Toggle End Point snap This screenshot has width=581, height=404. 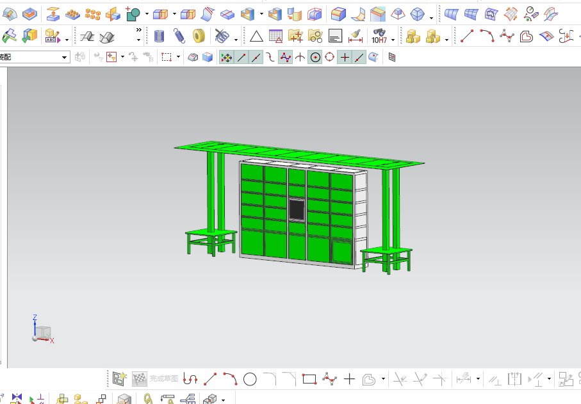(x=241, y=58)
